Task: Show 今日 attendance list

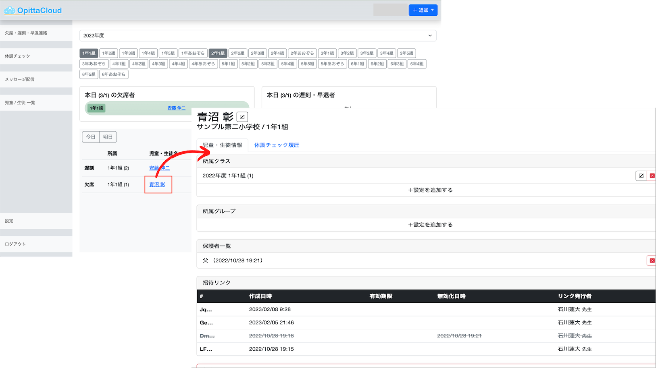Action: tap(91, 137)
